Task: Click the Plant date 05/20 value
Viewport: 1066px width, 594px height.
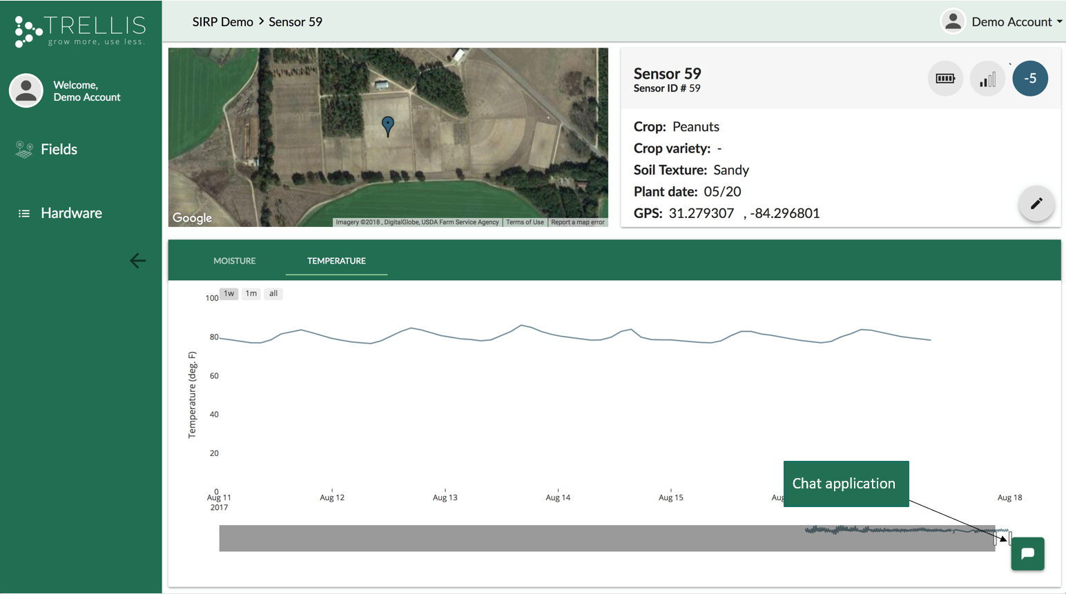Action: point(722,192)
